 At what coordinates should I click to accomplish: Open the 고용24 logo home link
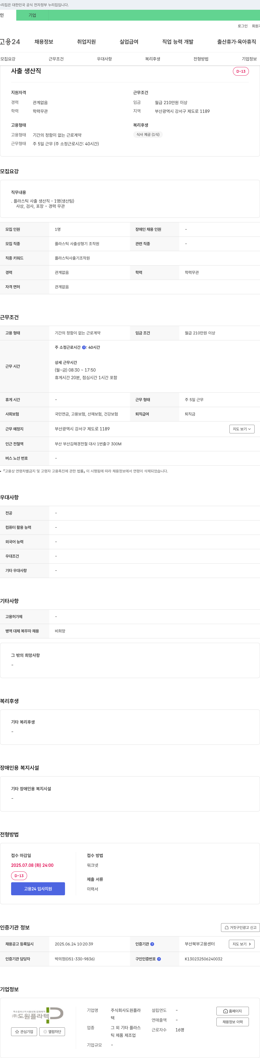pyautogui.click(x=10, y=42)
